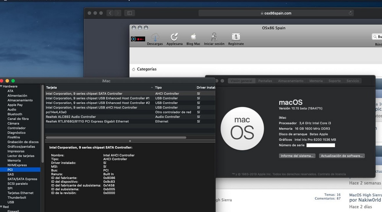Select SATA/SATA Express in sidebar

coord(22,179)
